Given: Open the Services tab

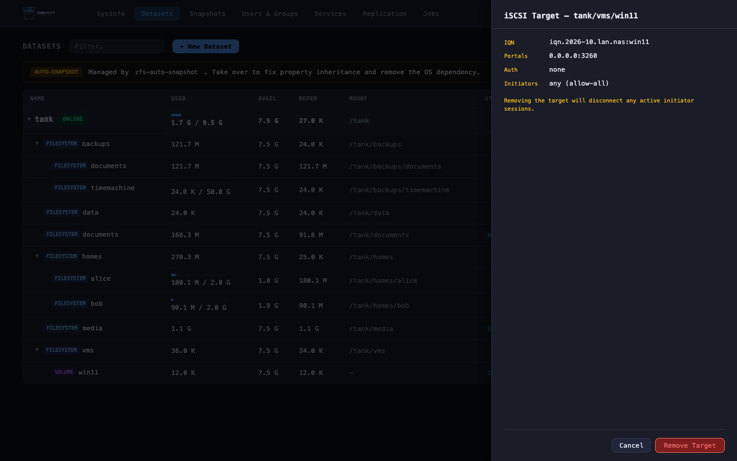Looking at the screenshot, I should pyautogui.click(x=330, y=14).
